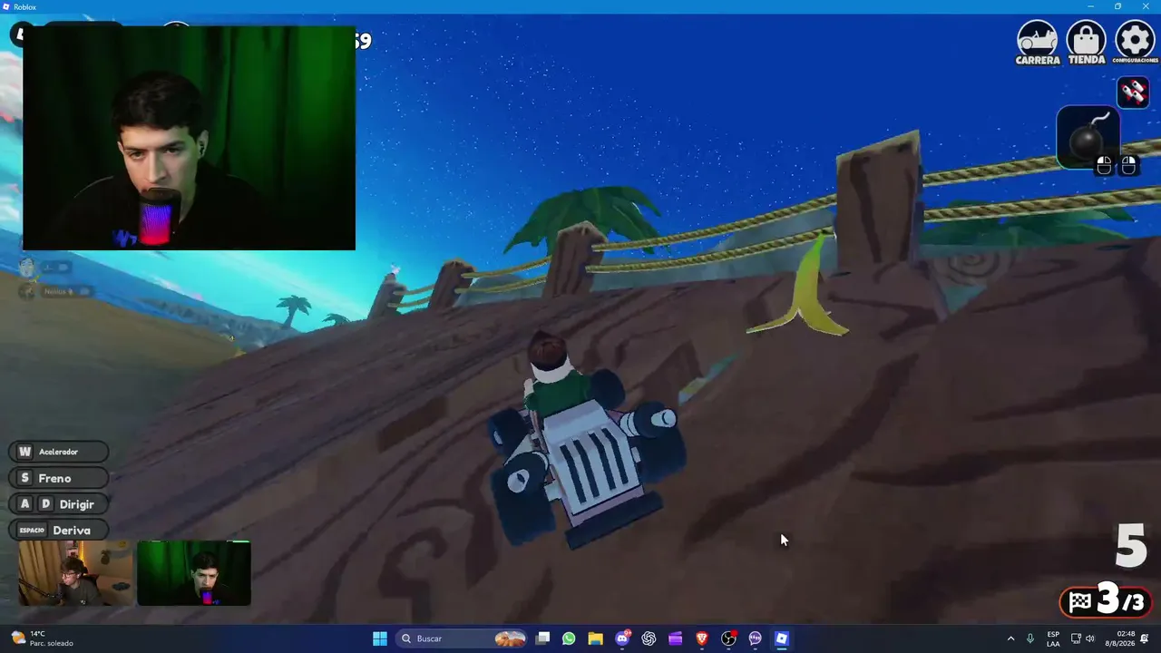Click the Roblox taskbar icon
This screenshot has width=1161, height=653.
pyautogui.click(x=782, y=638)
